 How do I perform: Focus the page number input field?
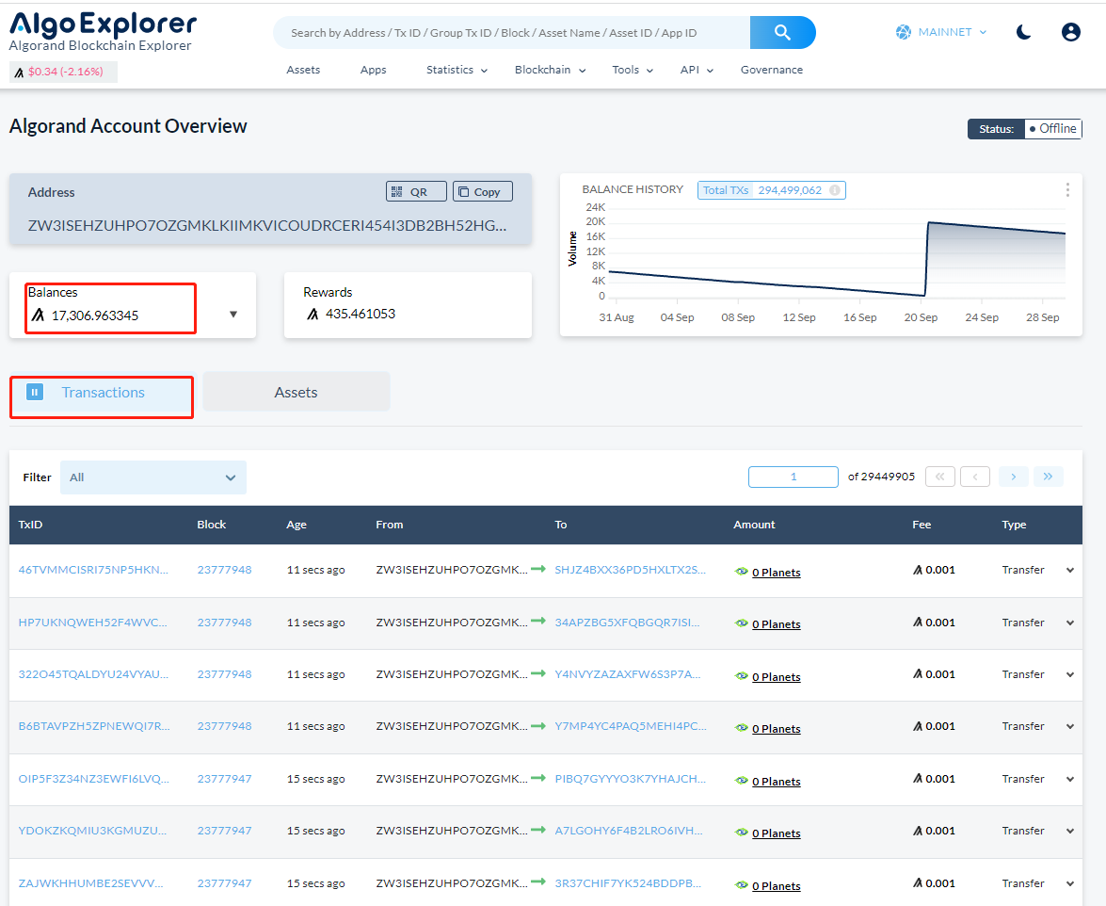point(793,477)
